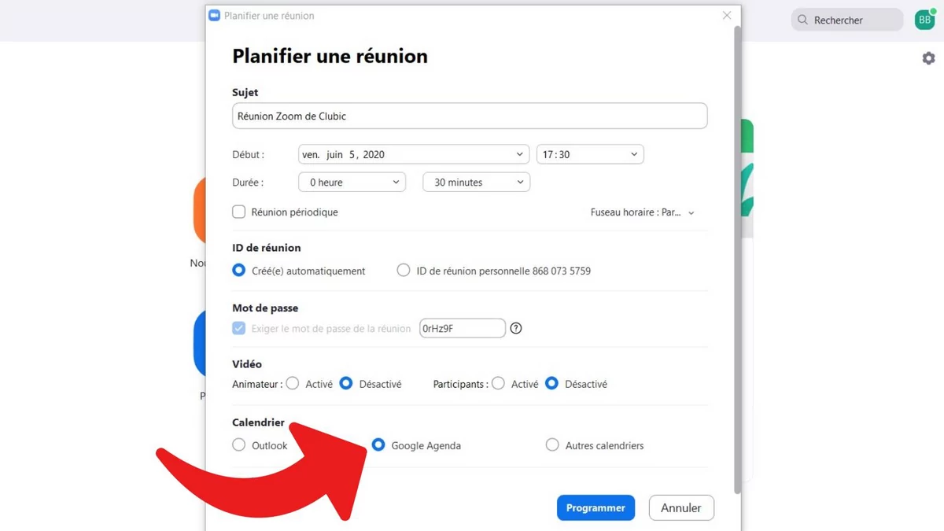944x531 pixels.
Task: Click the Programmer button
Action: 596,508
